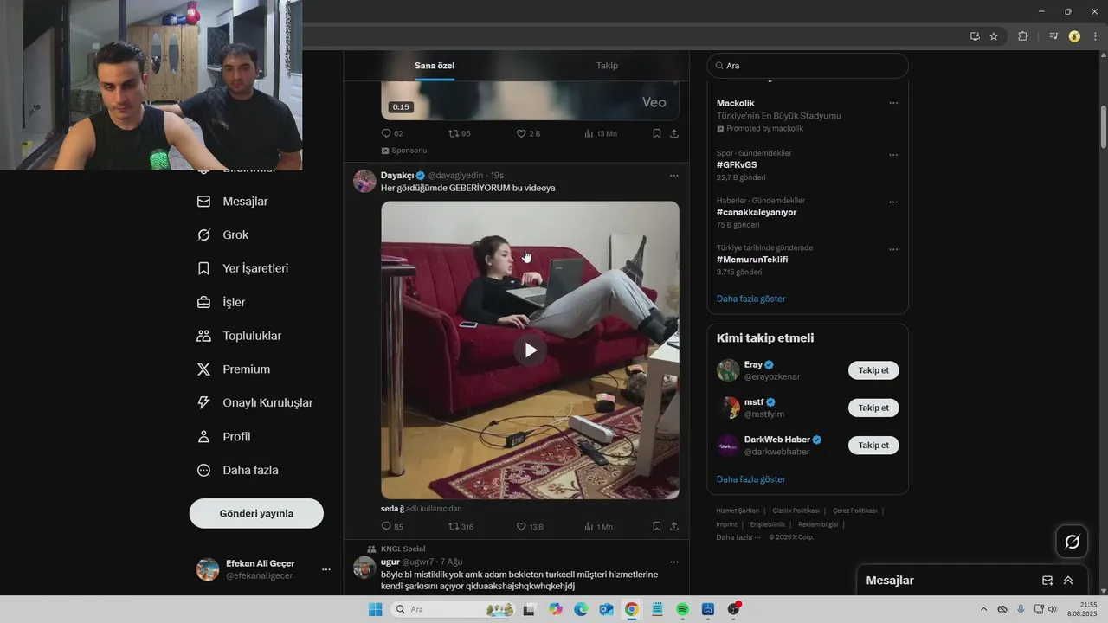
Task: View analytics of Dayakçı's post (1 Mn)
Action: coord(598,526)
